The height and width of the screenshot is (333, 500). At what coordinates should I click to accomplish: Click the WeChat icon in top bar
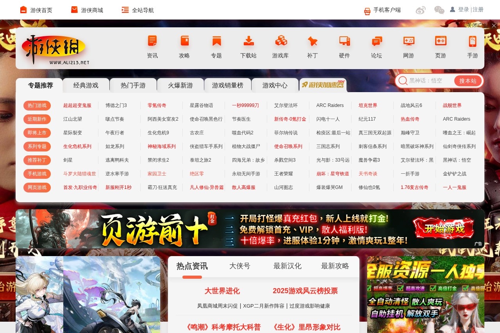(x=439, y=10)
